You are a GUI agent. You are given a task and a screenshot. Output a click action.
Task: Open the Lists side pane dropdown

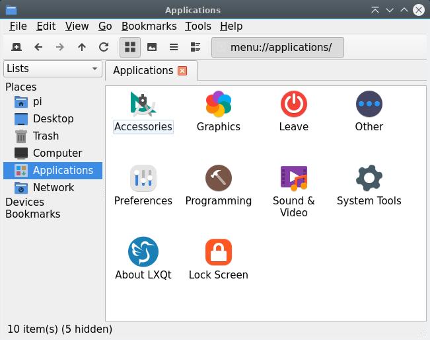pyautogui.click(x=53, y=69)
